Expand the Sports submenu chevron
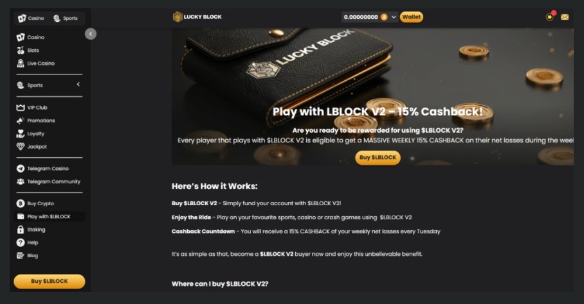This screenshot has height=304, width=584. click(x=78, y=85)
